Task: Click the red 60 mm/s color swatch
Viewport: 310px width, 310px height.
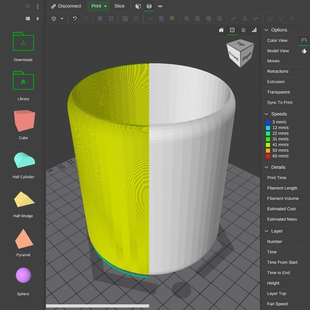Action: pos(268,156)
